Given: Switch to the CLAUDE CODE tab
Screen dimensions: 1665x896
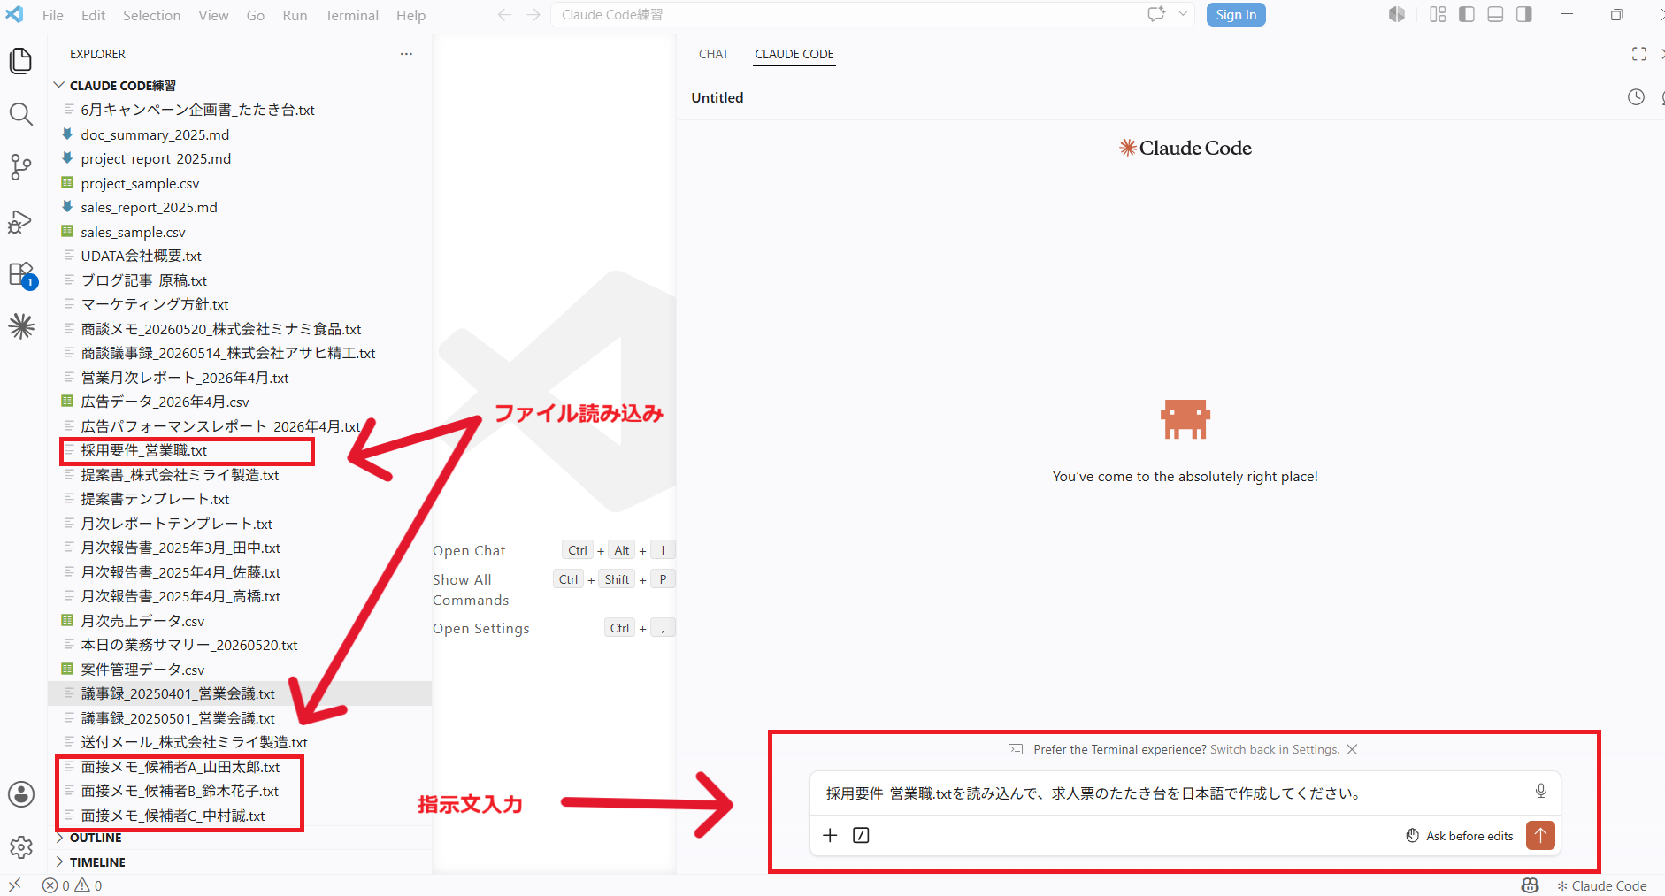Looking at the screenshot, I should [x=794, y=54].
